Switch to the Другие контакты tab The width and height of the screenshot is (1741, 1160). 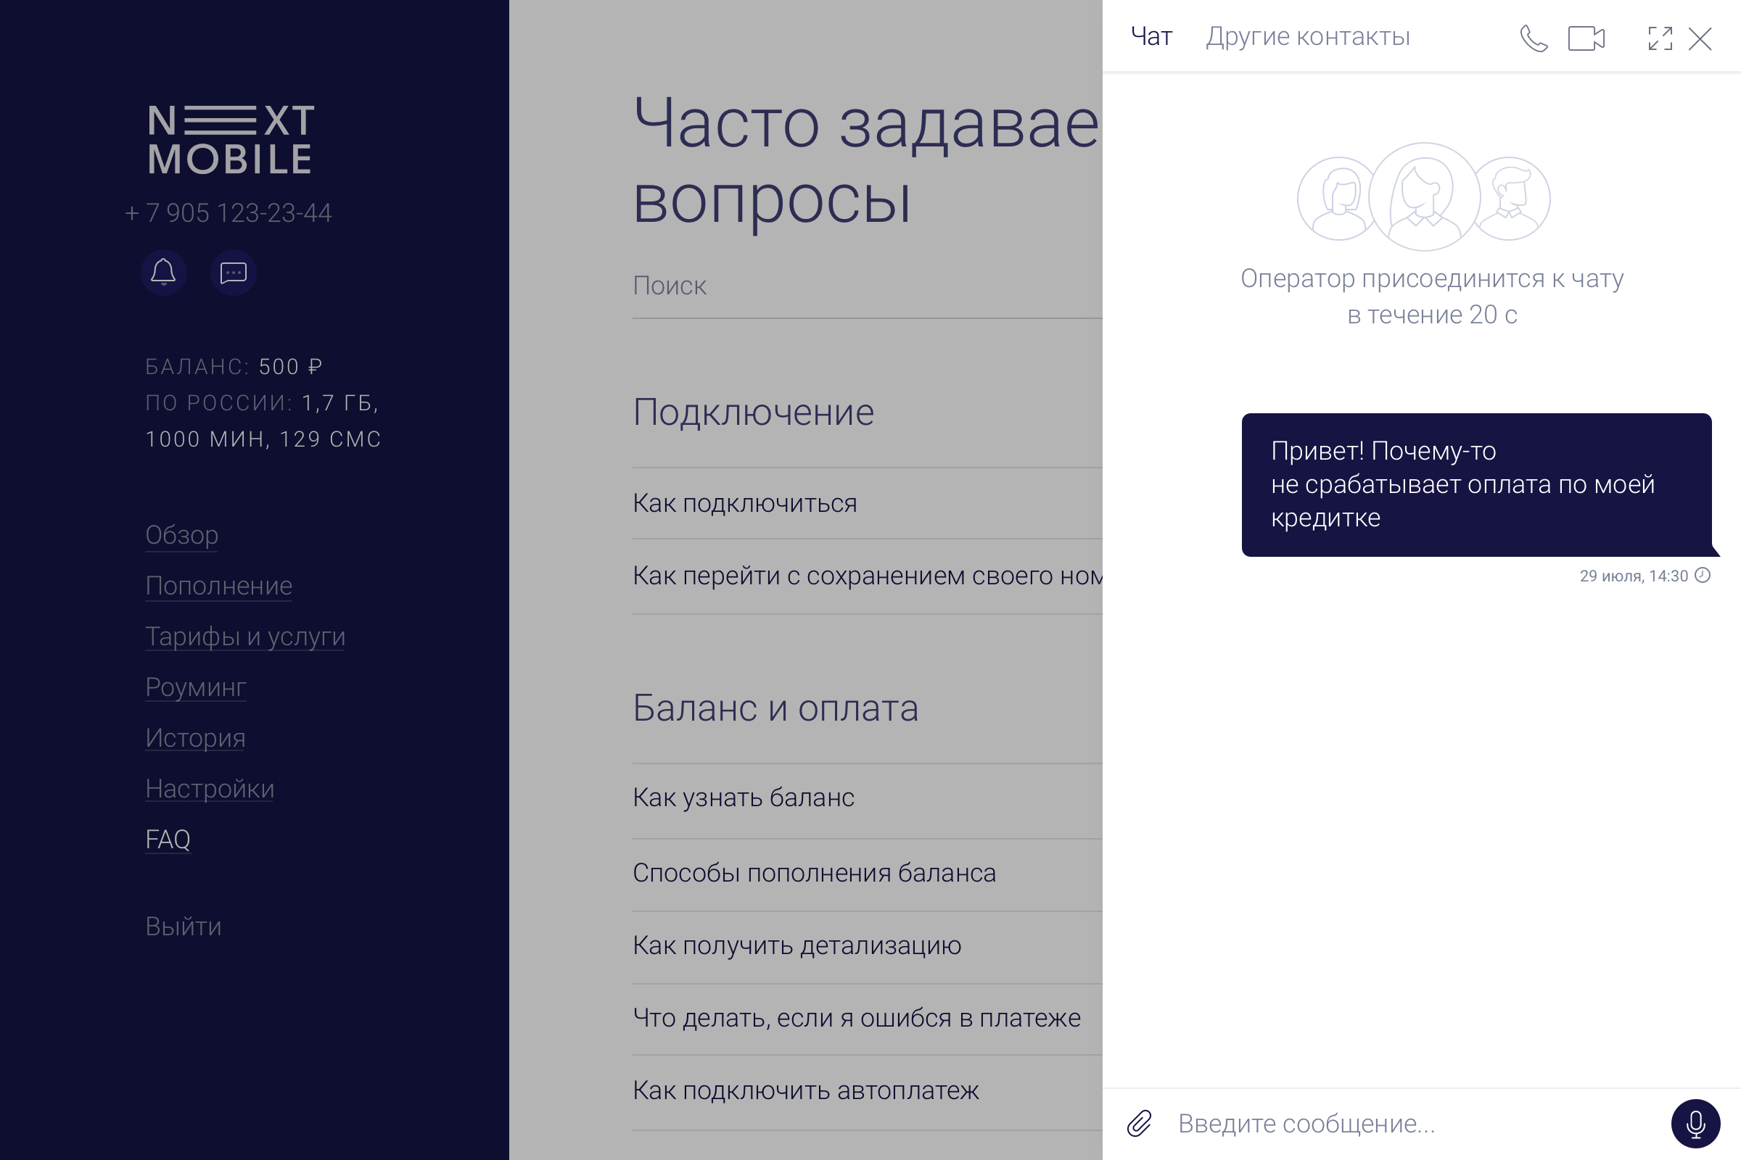(1307, 36)
